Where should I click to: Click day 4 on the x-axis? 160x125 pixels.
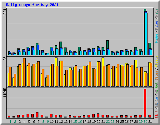[x=24, y=122]
